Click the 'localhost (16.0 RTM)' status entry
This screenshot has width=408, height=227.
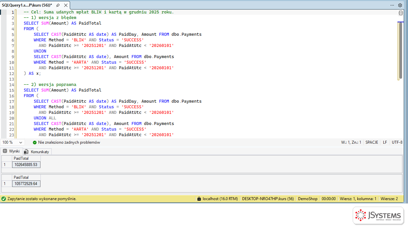click(220, 199)
